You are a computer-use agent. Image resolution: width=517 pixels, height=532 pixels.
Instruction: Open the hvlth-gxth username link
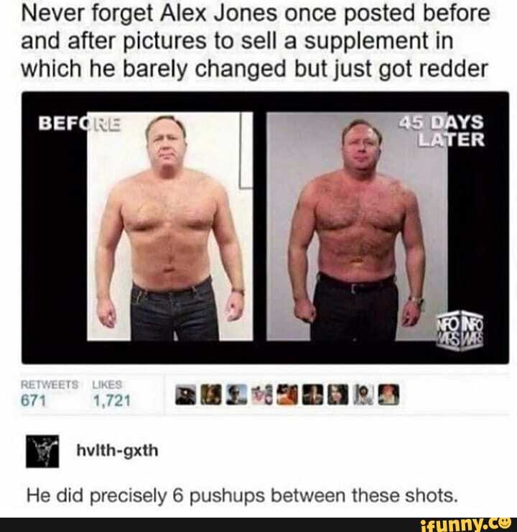[x=118, y=451]
